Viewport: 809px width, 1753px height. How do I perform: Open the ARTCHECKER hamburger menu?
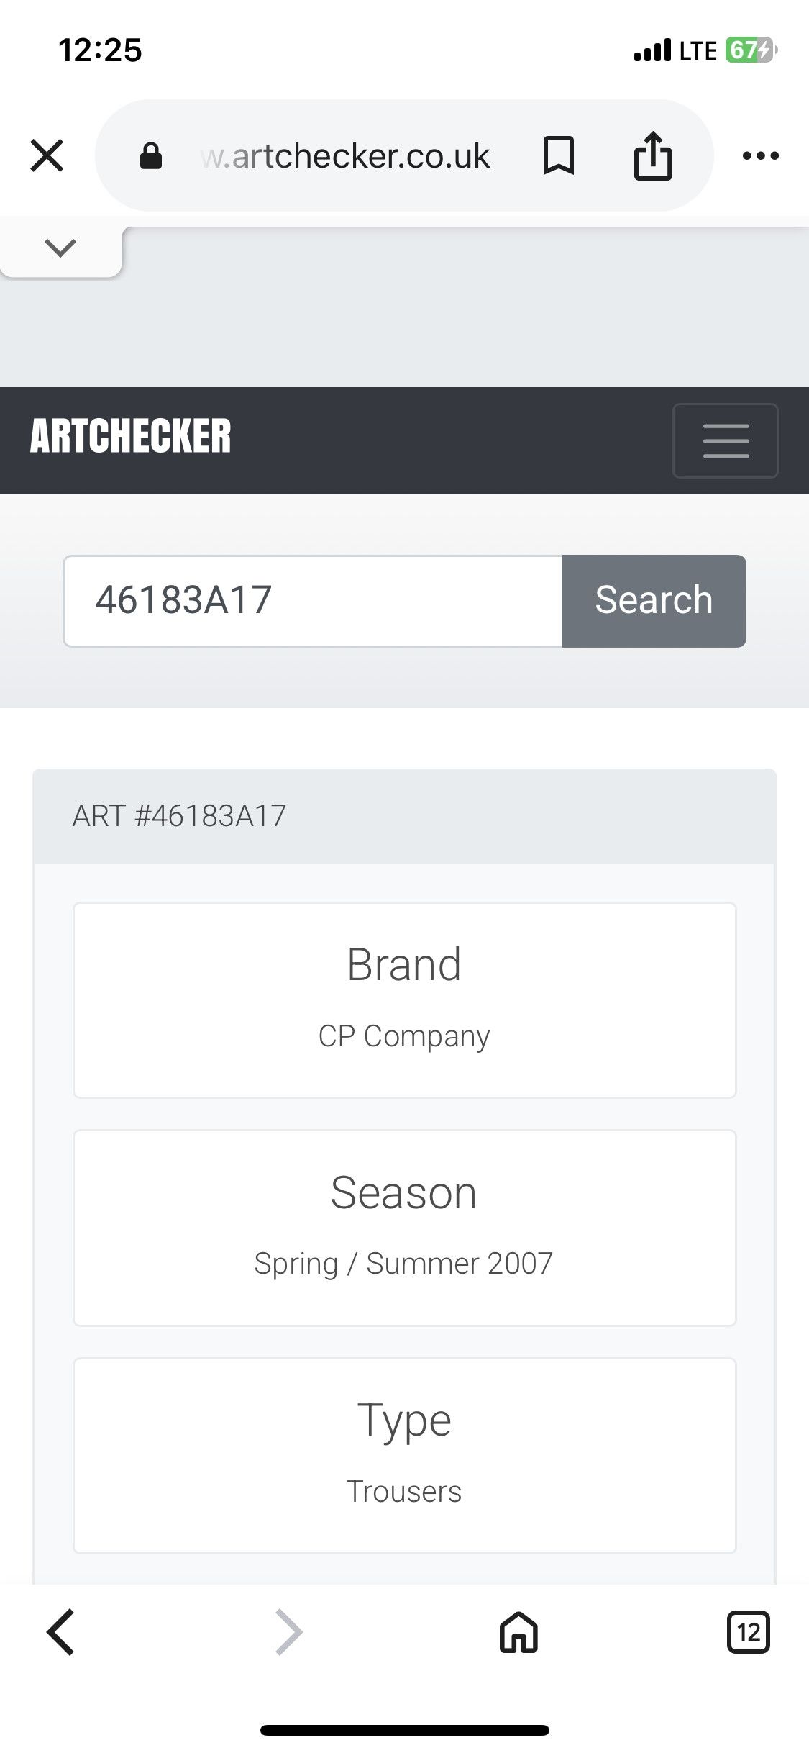(725, 440)
